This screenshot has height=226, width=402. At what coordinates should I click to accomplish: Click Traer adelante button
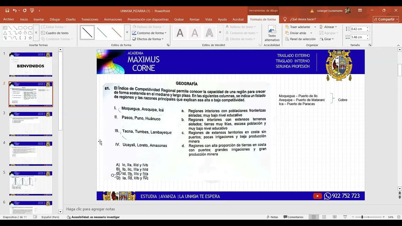point(298,27)
